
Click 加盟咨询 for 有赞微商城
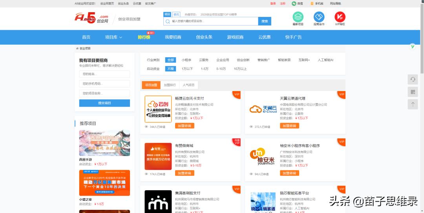[x=185, y=173]
